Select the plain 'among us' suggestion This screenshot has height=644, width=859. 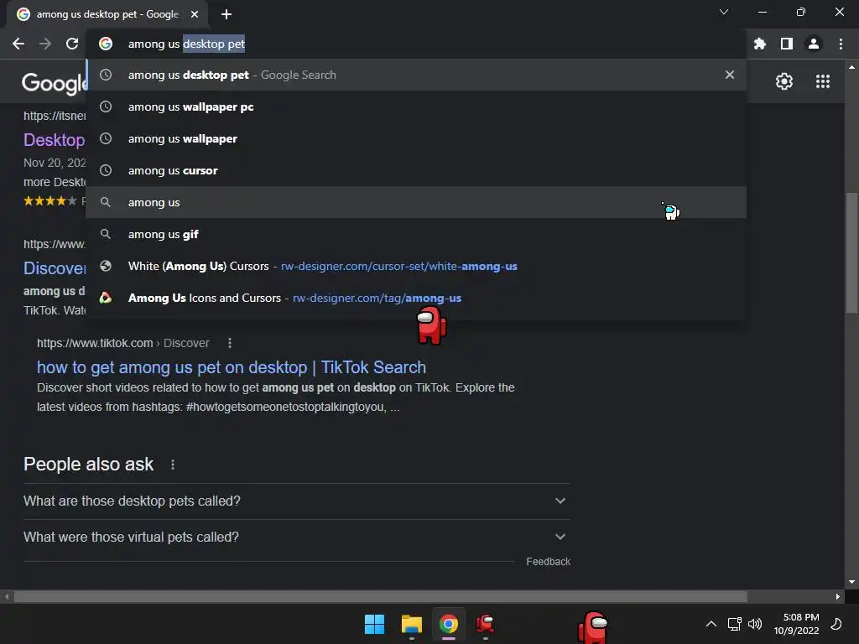click(x=416, y=202)
